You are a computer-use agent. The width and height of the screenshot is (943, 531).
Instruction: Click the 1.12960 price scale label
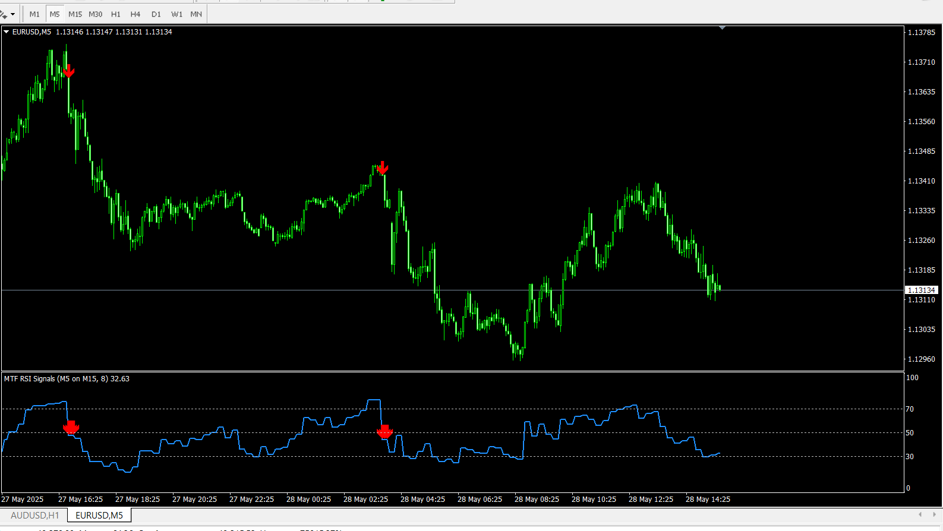click(x=922, y=359)
